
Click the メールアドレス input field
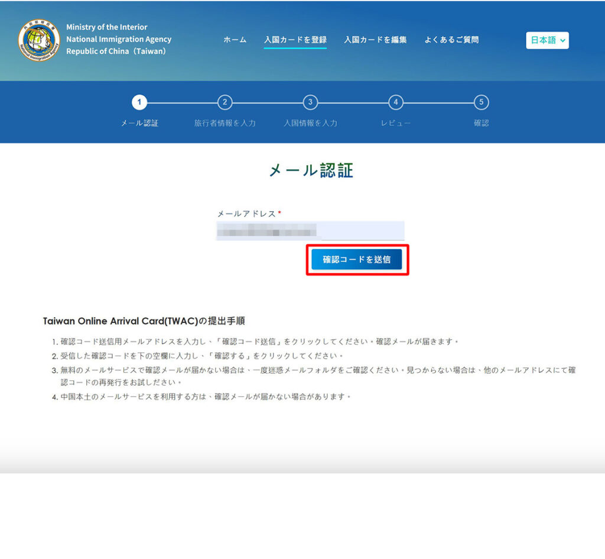(x=310, y=230)
